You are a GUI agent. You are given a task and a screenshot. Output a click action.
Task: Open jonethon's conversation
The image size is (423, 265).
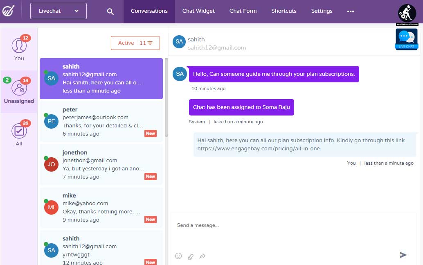[x=101, y=165]
